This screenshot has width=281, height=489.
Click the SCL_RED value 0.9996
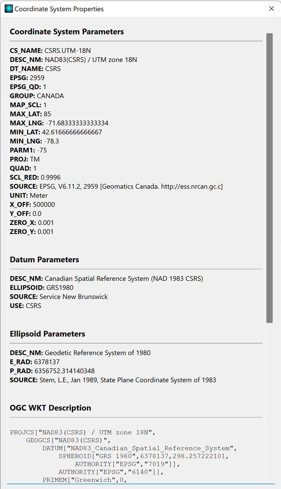click(50, 177)
